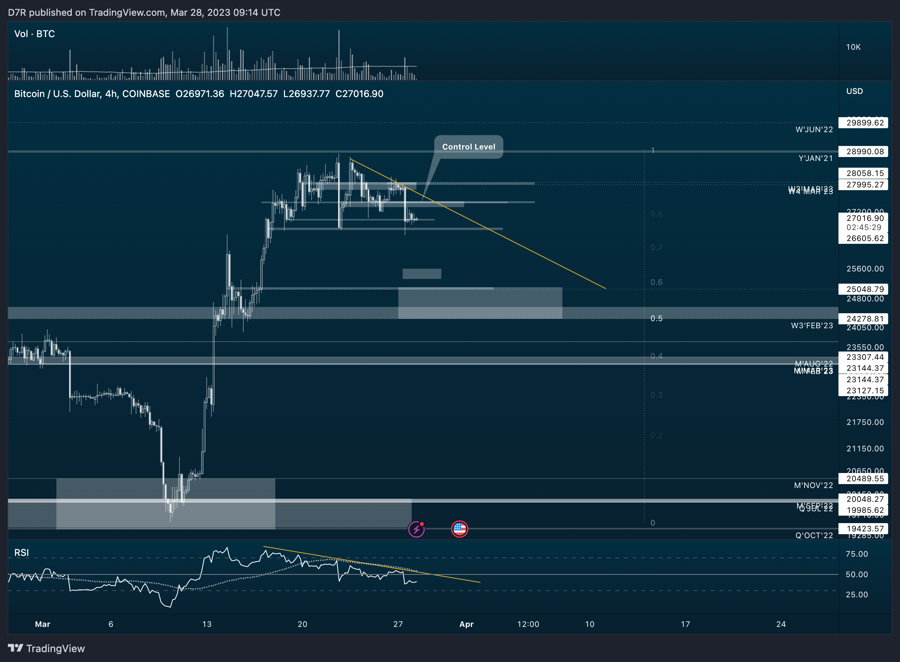Click the high value H27047.57
Image resolution: width=900 pixels, height=662 pixels.
point(254,94)
